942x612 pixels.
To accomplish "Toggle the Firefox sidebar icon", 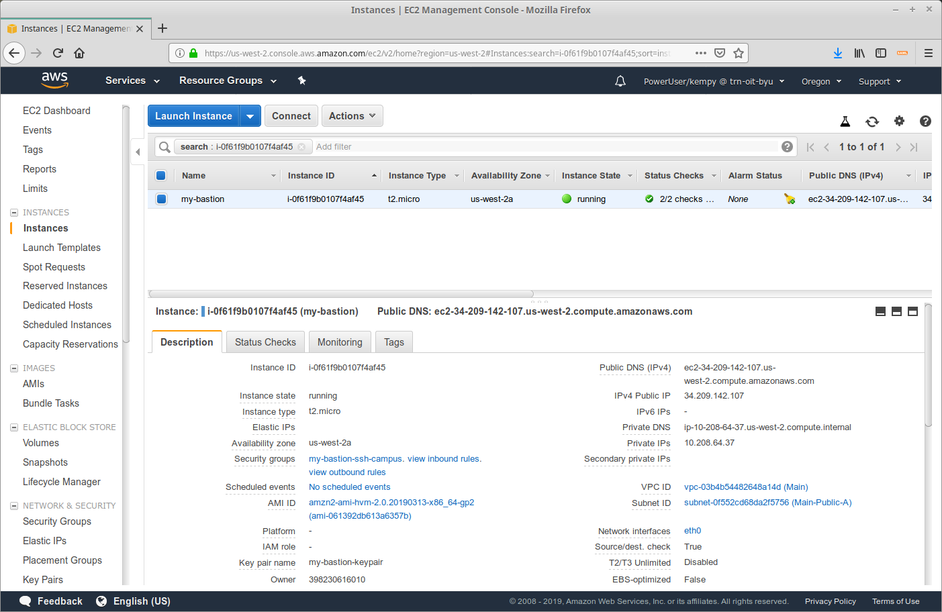I will pyautogui.click(x=881, y=53).
